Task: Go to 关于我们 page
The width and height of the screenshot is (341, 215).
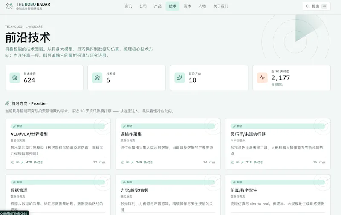Action: click(220, 6)
